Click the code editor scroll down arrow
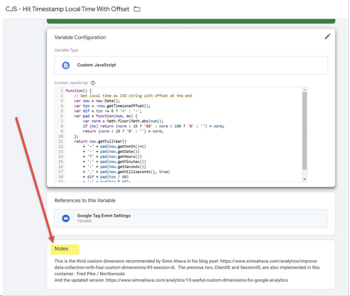 [x=304, y=179]
